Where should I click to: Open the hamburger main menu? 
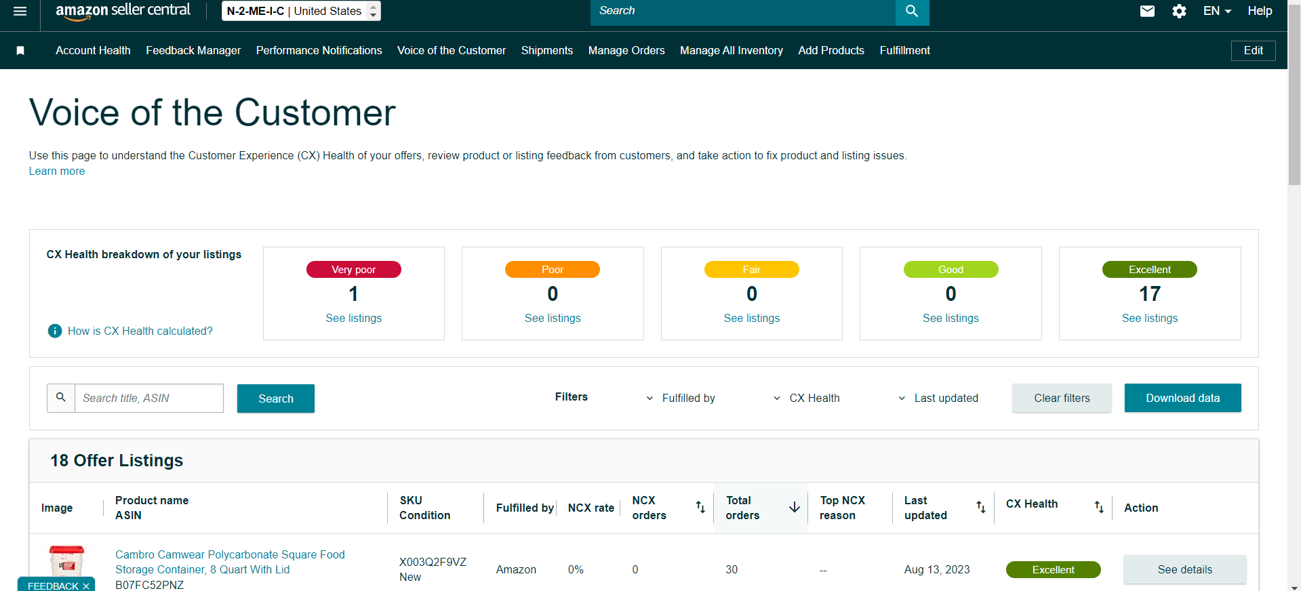pyautogui.click(x=20, y=11)
